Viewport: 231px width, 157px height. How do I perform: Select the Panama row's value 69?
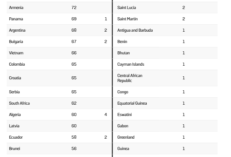74,19
